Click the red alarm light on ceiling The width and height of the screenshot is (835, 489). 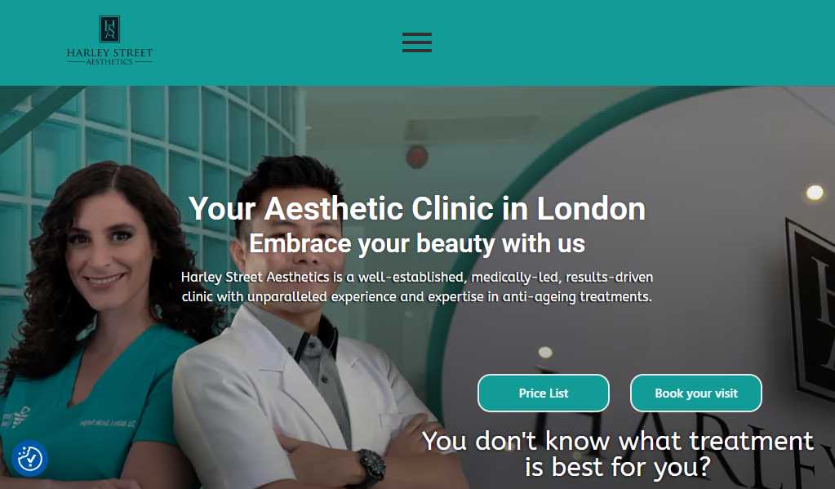(417, 157)
